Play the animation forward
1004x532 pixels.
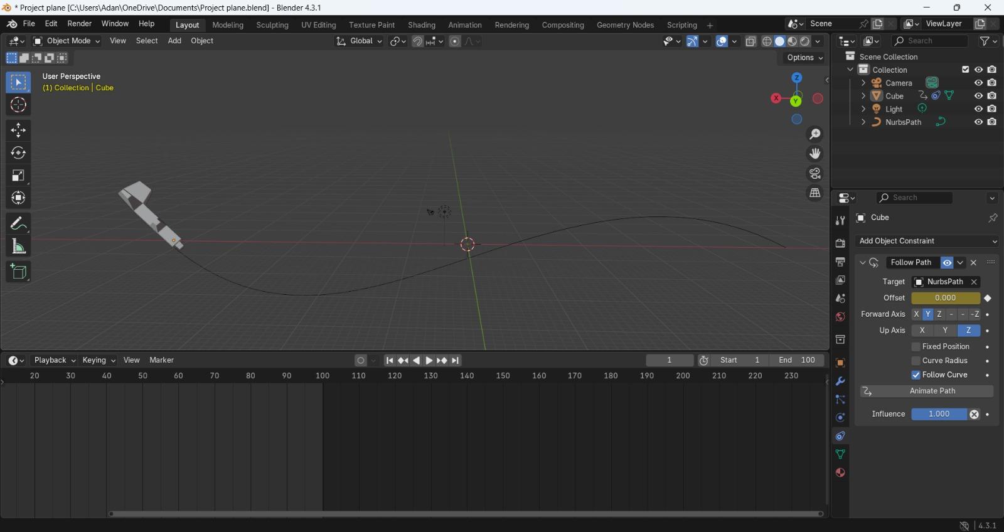pyautogui.click(x=429, y=361)
